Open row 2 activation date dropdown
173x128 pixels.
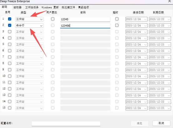click(136, 26)
